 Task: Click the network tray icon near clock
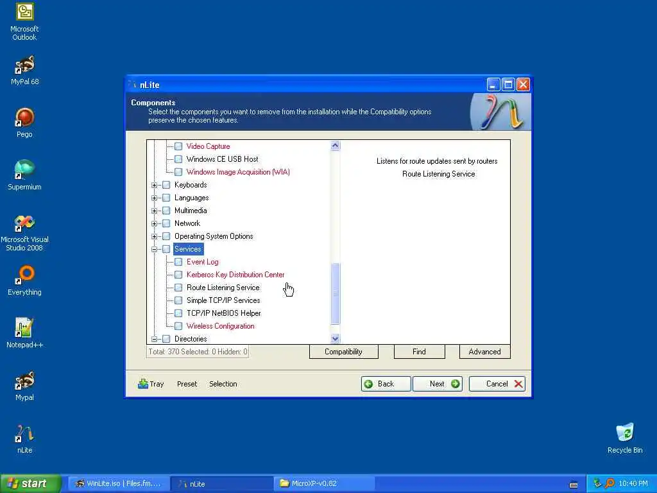[x=597, y=483]
